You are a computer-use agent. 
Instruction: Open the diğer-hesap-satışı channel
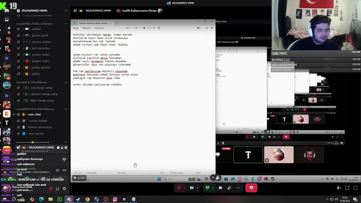tap(42, 101)
